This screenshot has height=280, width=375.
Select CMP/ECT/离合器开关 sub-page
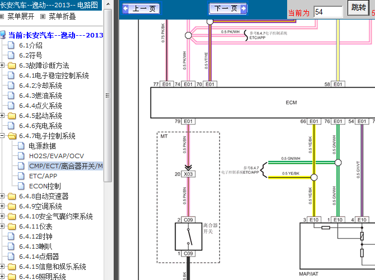pos(66,166)
